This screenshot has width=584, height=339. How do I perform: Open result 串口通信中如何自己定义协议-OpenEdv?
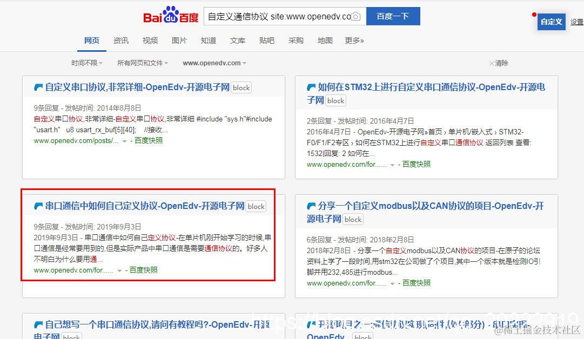pos(145,206)
